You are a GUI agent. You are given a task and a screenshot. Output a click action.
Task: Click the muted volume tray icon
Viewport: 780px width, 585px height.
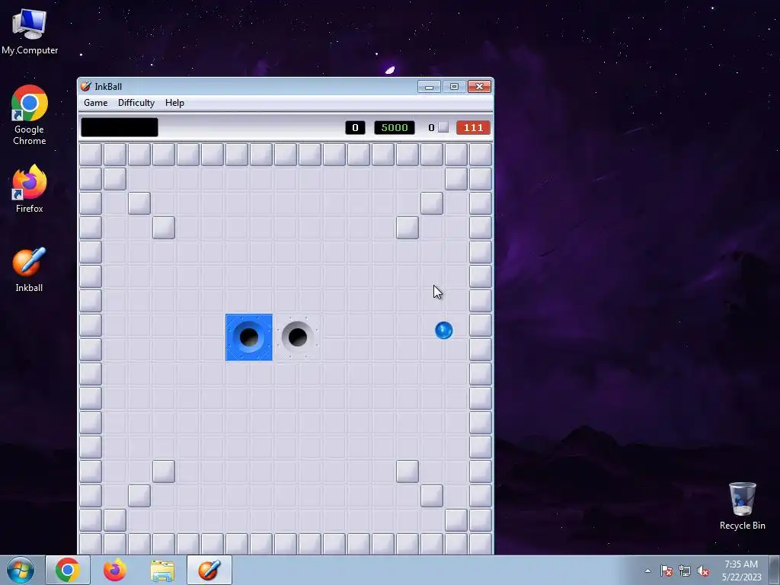703,571
